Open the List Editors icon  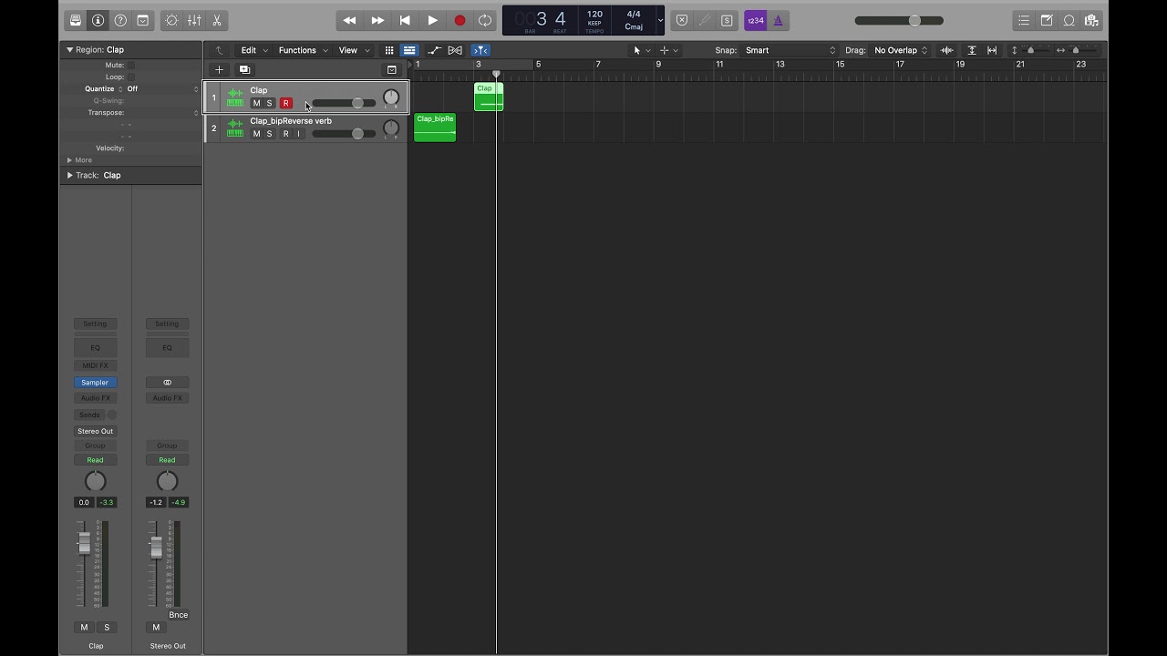pos(1024,20)
